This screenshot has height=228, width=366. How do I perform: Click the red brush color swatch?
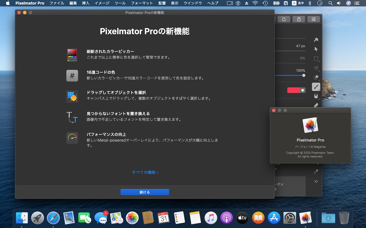click(x=294, y=90)
